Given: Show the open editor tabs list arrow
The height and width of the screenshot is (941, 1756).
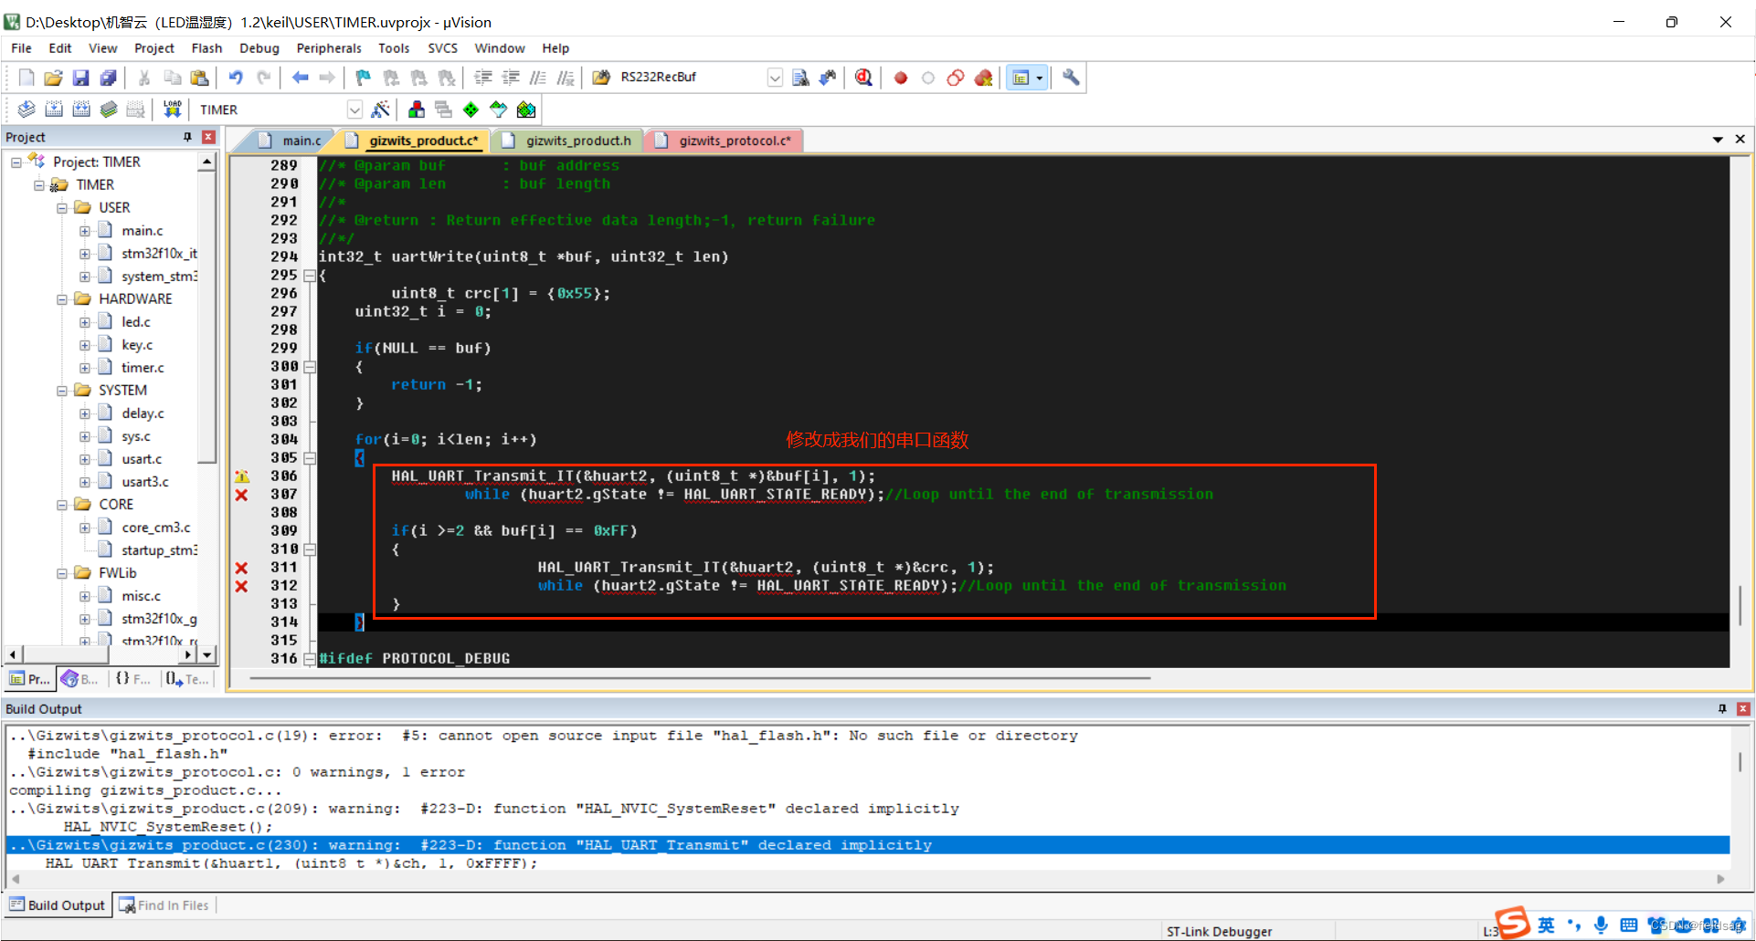Looking at the screenshot, I should 1718,140.
